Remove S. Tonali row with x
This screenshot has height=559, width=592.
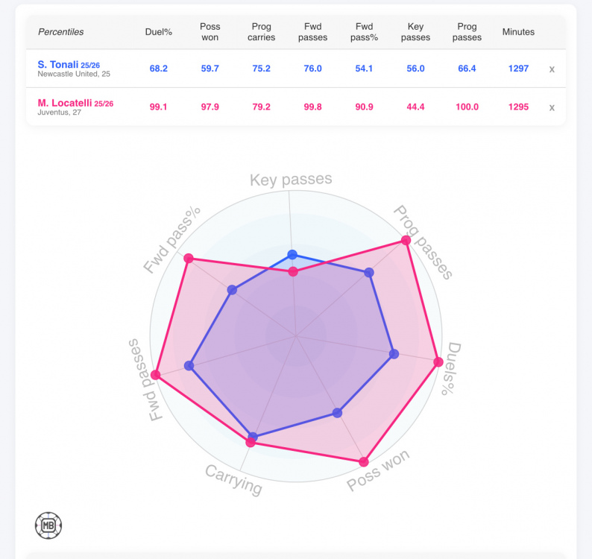tap(552, 69)
